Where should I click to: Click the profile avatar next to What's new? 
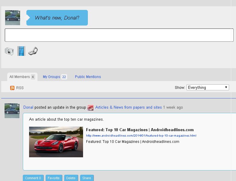(x=13, y=18)
